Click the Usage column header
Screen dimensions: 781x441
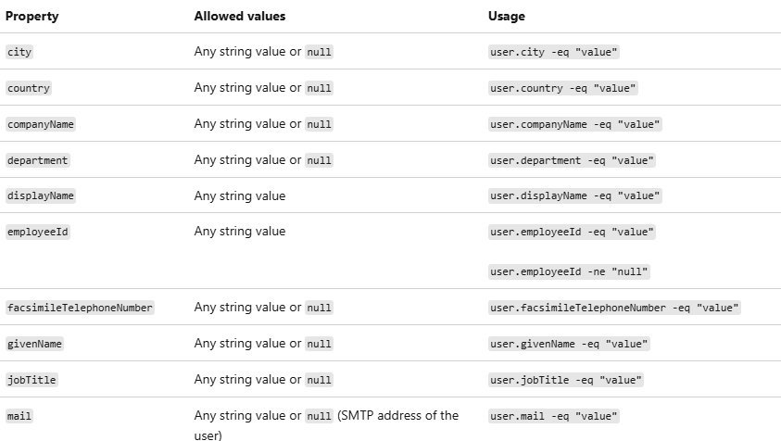(x=507, y=16)
